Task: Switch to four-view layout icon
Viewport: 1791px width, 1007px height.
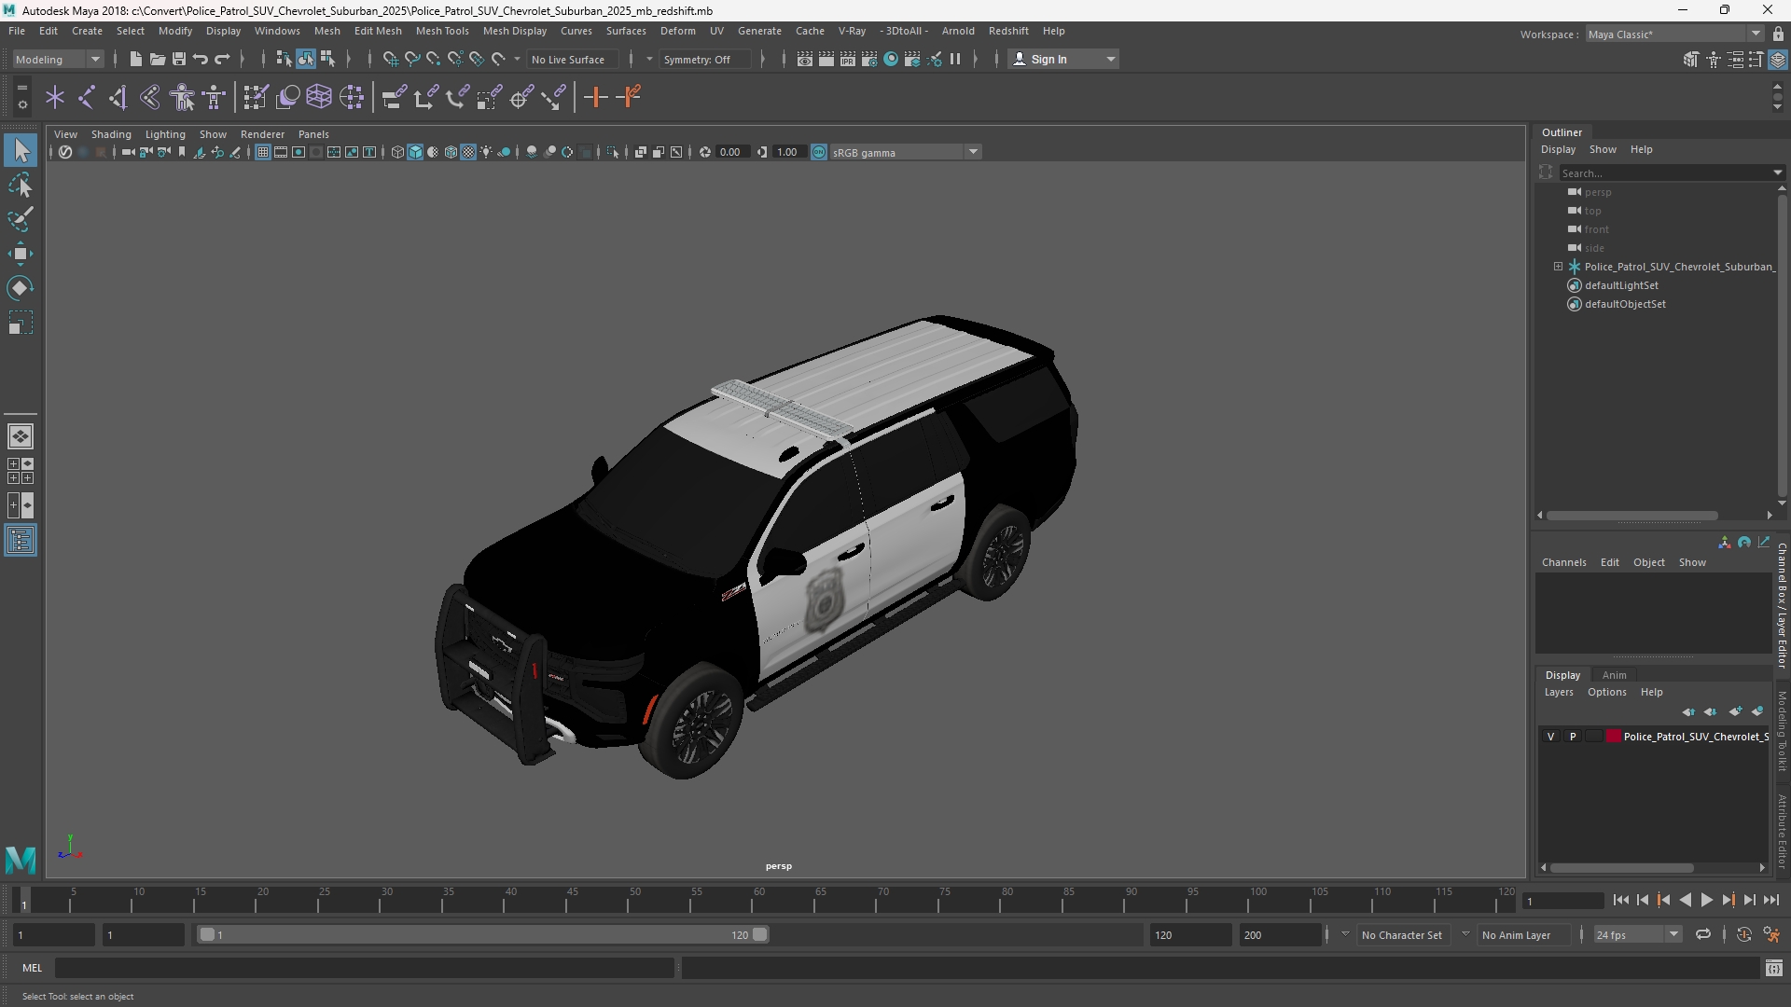Action: tap(21, 471)
